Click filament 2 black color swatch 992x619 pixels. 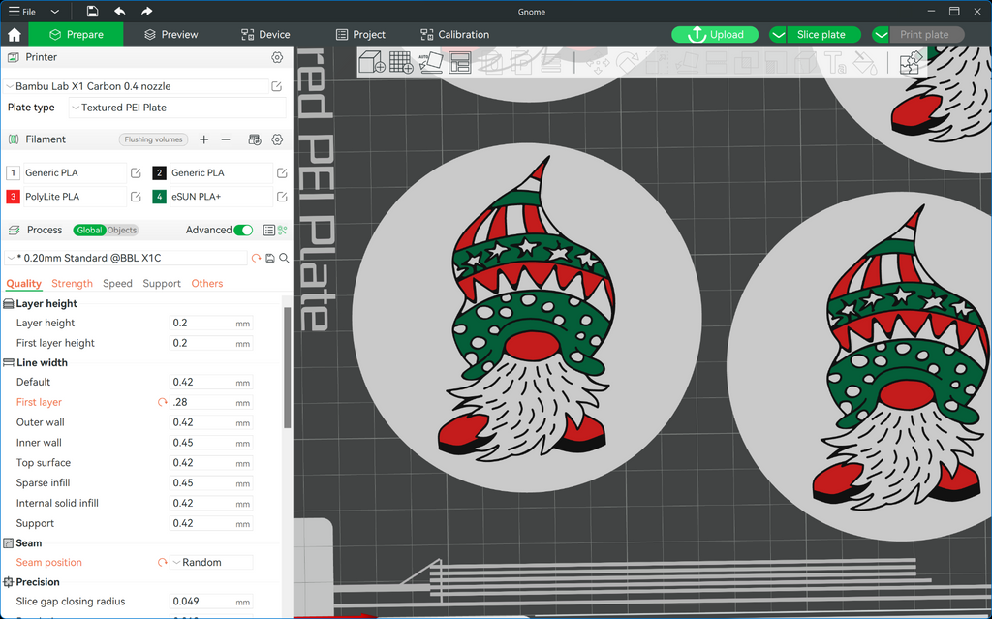160,172
